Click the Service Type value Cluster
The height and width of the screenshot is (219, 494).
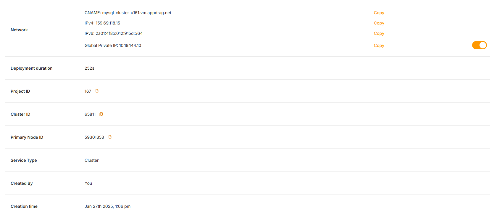point(91,160)
